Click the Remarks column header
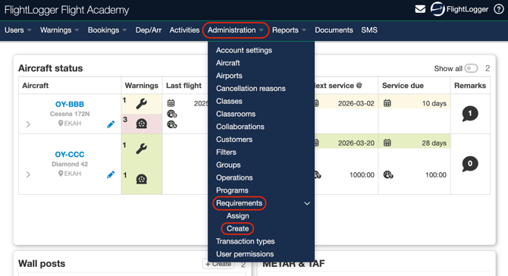The image size is (508, 276). [x=470, y=86]
